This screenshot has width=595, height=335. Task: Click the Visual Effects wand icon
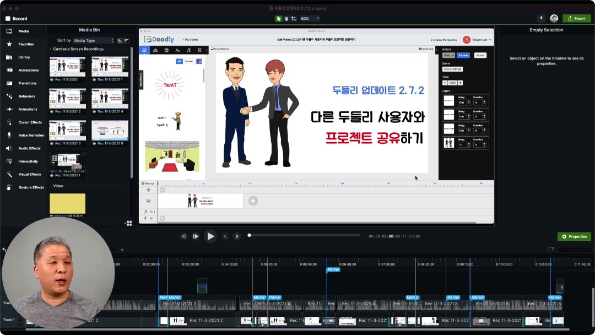9,174
